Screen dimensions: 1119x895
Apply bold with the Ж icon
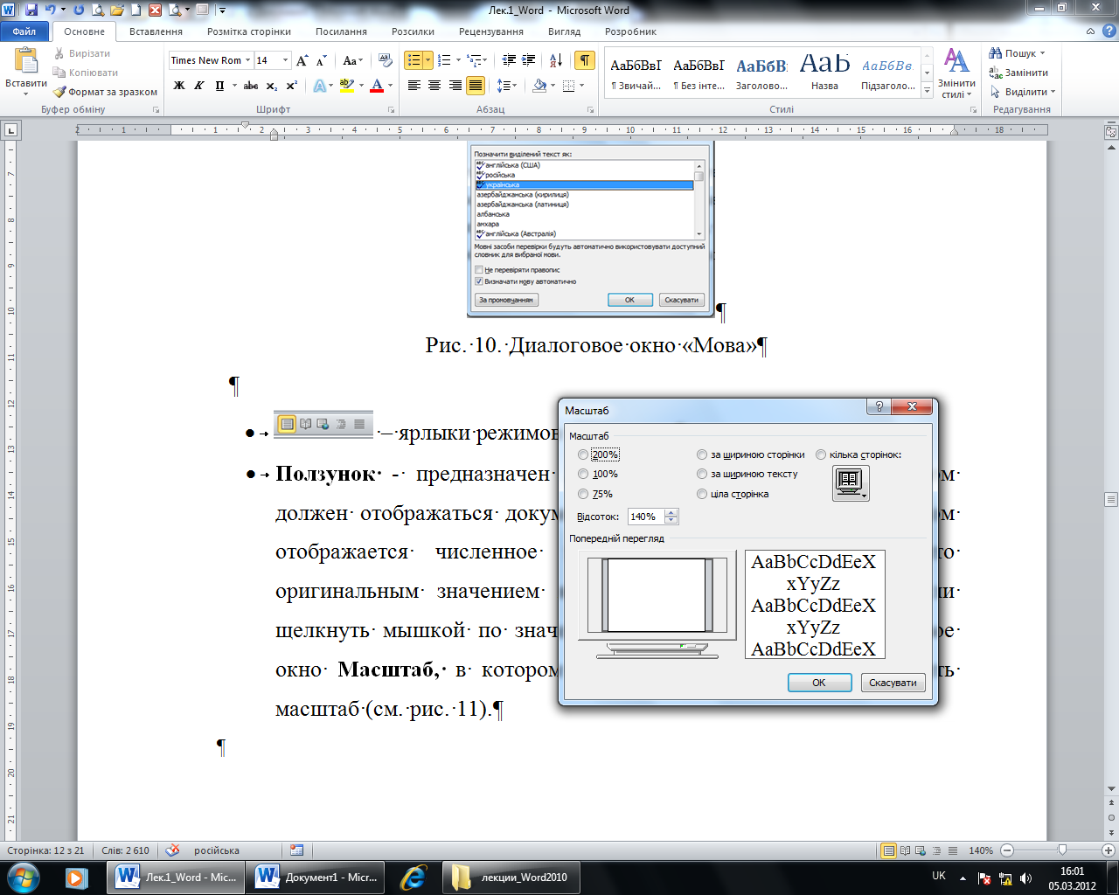click(x=179, y=86)
